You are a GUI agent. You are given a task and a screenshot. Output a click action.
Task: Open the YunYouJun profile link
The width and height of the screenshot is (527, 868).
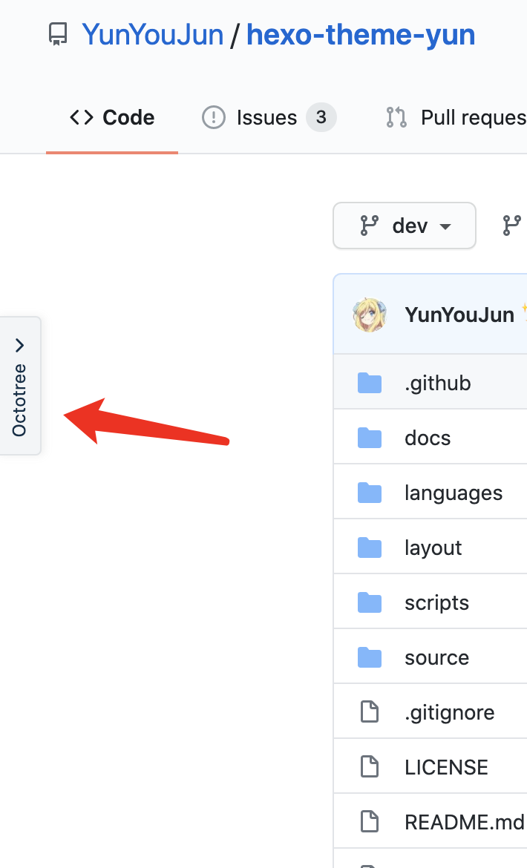pos(153,33)
